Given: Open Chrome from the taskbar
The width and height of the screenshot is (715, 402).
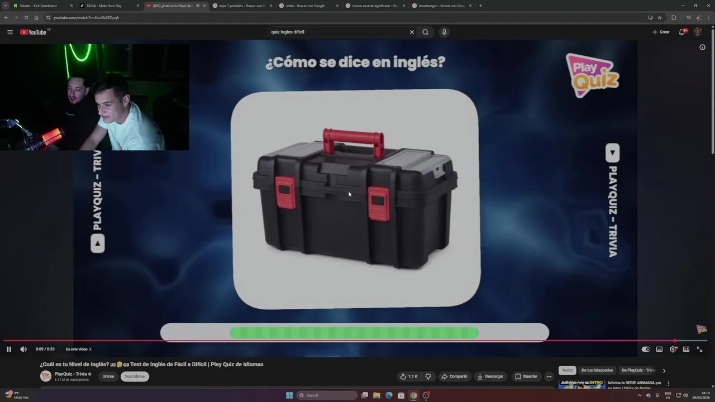Looking at the screenshot, I should [x=413, y=395].
